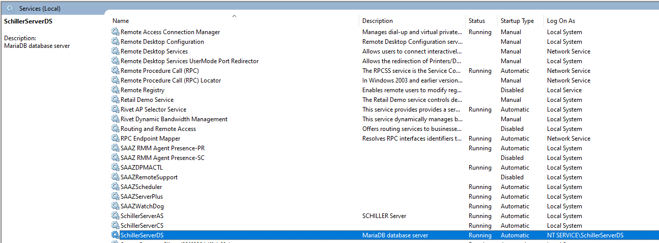Click the gear icon for Rivet AP Selector Service
Screen dimensions: 659x243
point(116,110)
